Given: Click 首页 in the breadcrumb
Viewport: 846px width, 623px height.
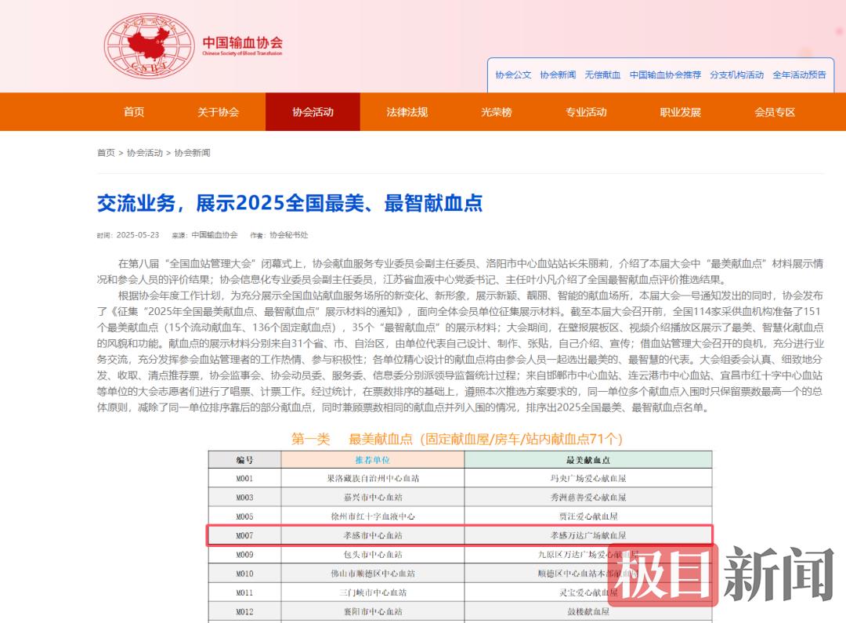Looking at the screenshot, I should (x=106, y=153).
